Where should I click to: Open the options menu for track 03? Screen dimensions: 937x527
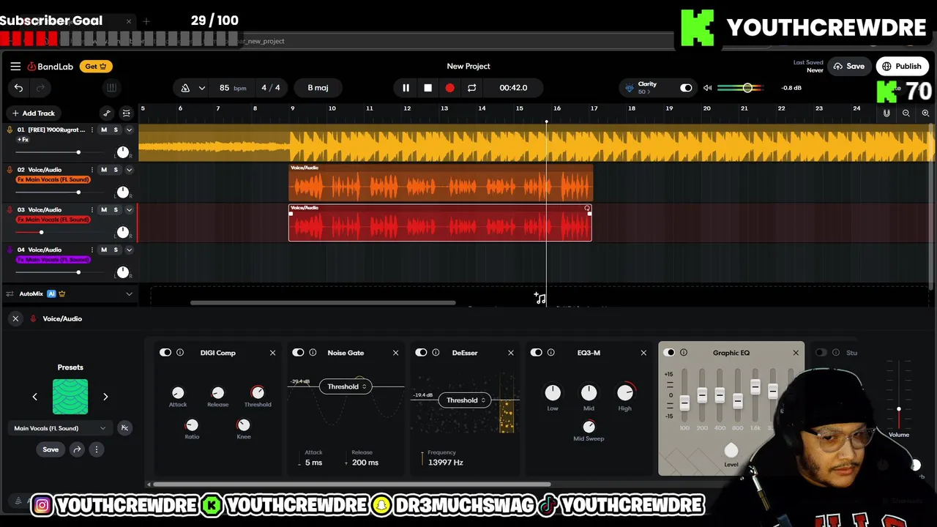click(x=92, y=210)
